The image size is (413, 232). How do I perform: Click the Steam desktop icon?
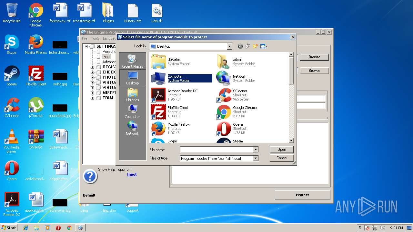pos(12,76)
